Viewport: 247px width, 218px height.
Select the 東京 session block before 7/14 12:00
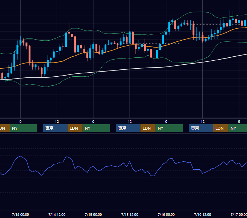(x=55, y=128)
